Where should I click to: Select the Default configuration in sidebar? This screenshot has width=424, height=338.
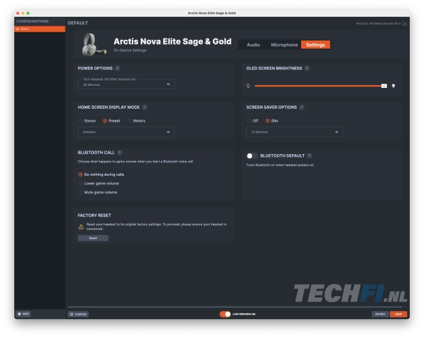pyautogui.click(x=40, y=29)
